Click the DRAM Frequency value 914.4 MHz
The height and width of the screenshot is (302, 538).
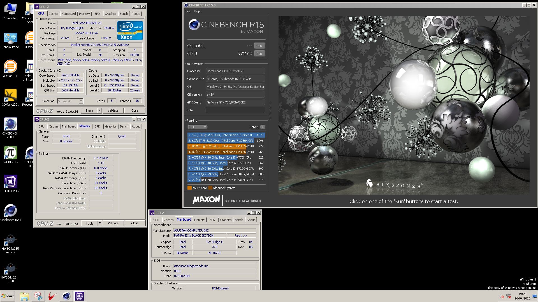pyautogui.click(x=101, y=158)
